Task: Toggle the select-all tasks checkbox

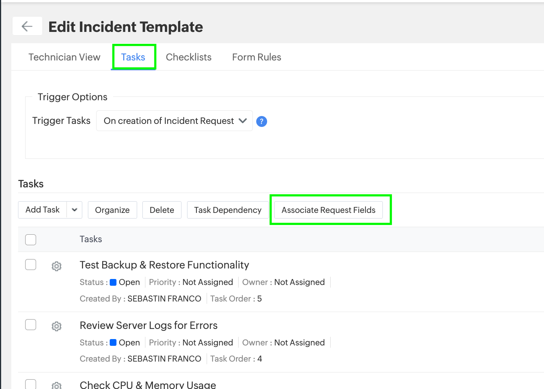Action: (x=31, y=240)
